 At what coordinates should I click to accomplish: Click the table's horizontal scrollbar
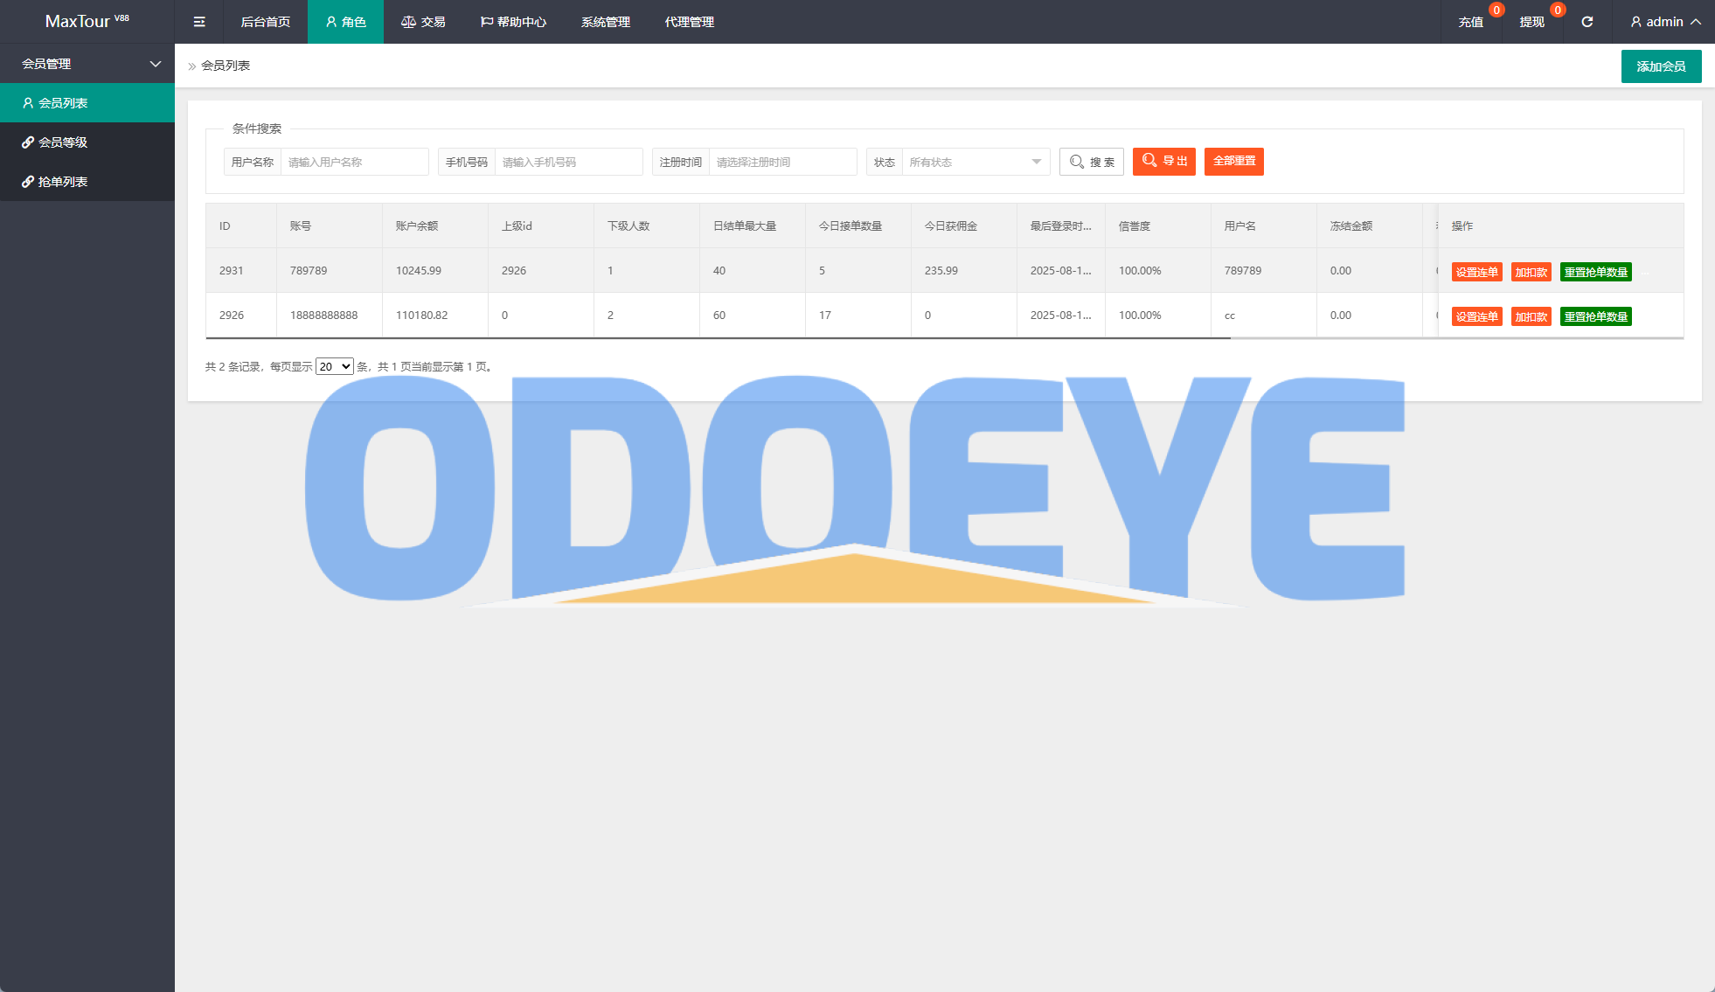coord(717,337)
